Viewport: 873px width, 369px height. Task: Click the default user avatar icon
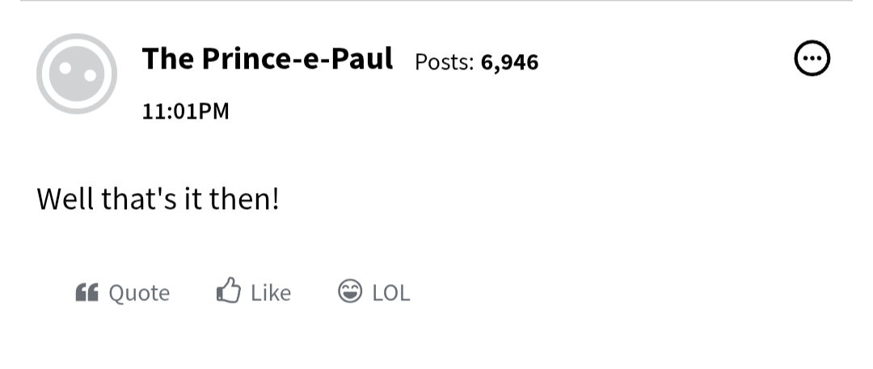[x=77, y=73]
